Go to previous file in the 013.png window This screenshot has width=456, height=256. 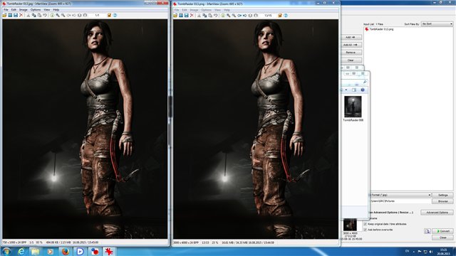239,16
